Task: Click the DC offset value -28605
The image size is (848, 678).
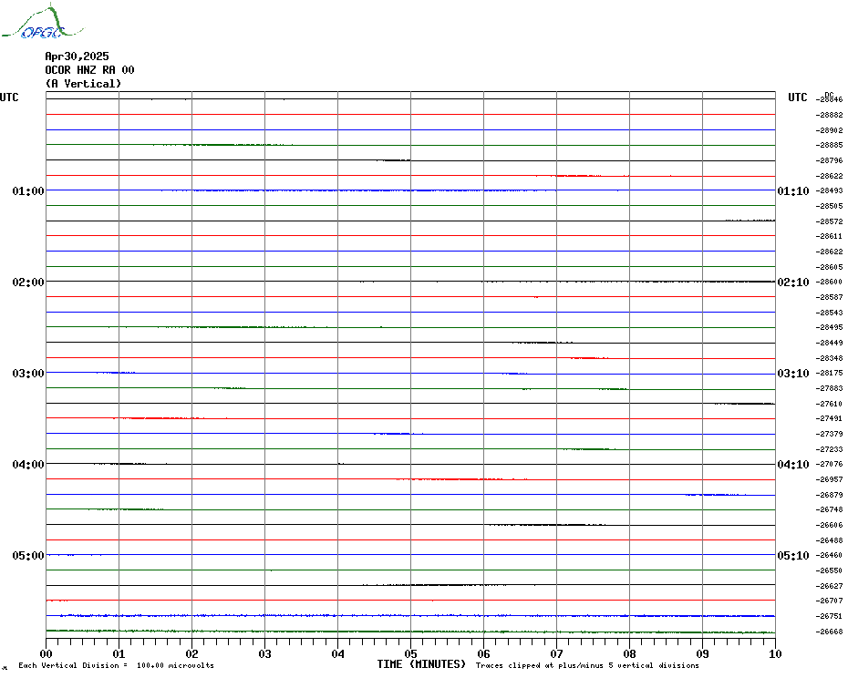Action: click(829, 267)
